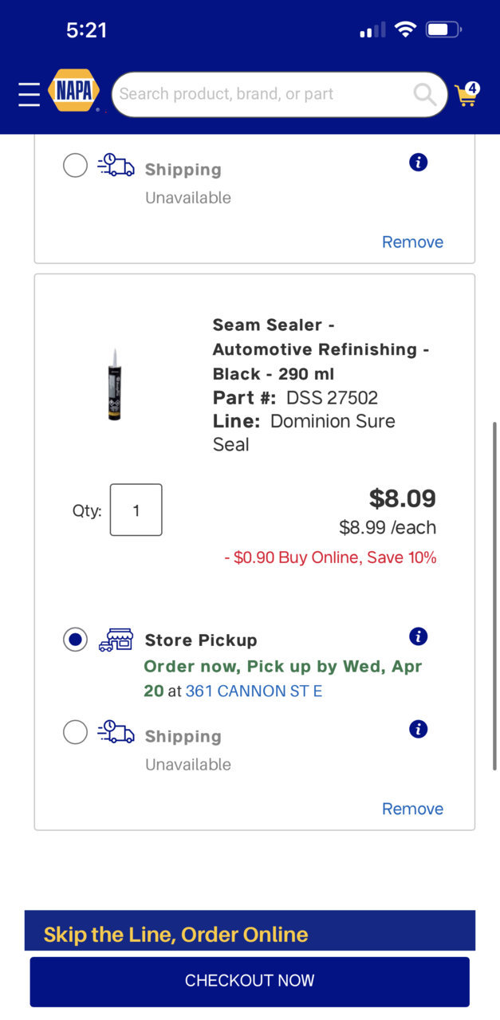
Task: Open the hamburger navigation menu
Action: pyautogui.click(x=29, y=94)
